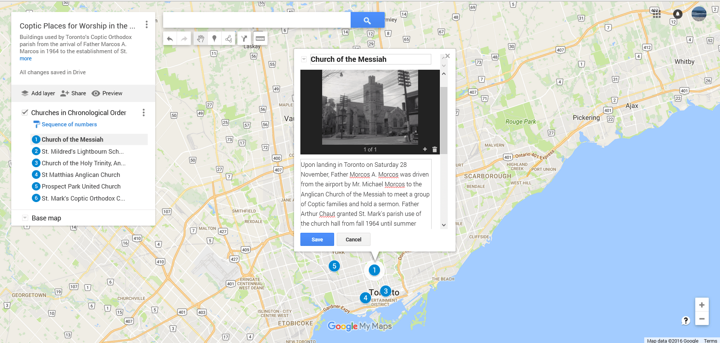Select St Matthias Anglican Church item
720x343 pixels.
81,175
